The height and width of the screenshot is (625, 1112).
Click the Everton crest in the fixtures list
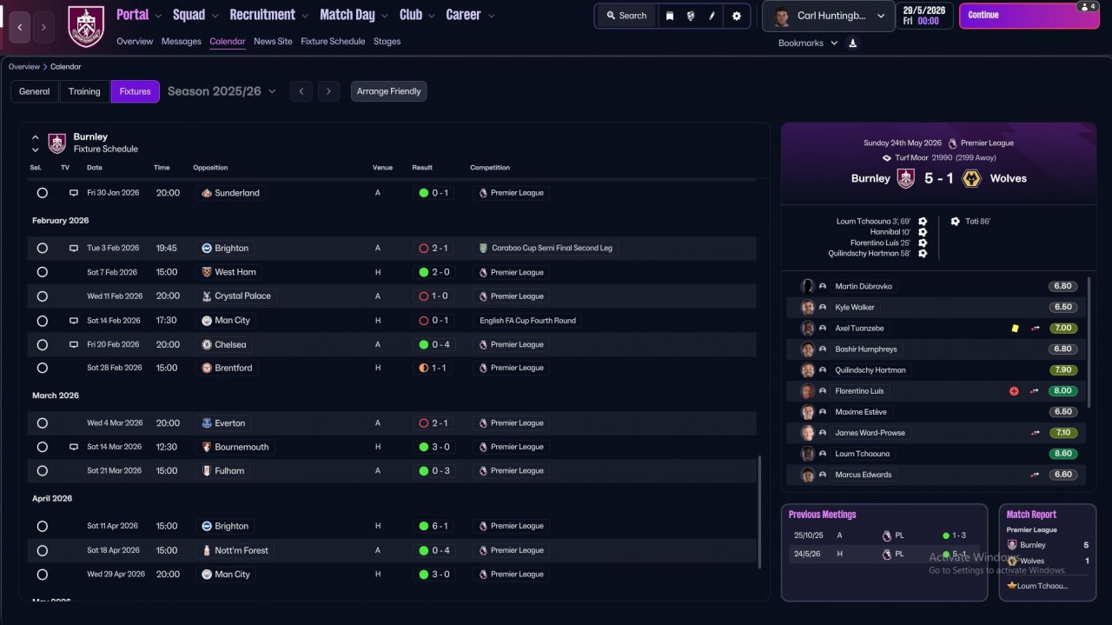(207, 423)
